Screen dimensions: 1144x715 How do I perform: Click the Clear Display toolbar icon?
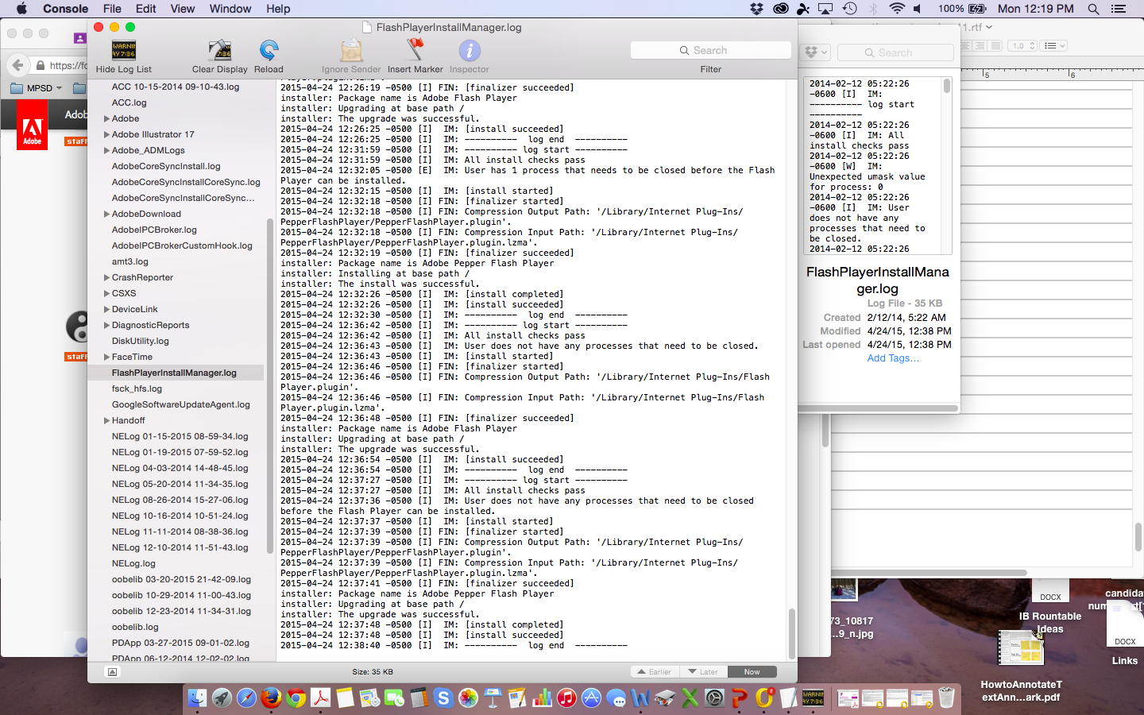(220, 51)
